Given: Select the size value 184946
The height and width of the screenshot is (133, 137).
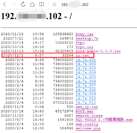Looking at the screenshot, I should pos(66,128).
